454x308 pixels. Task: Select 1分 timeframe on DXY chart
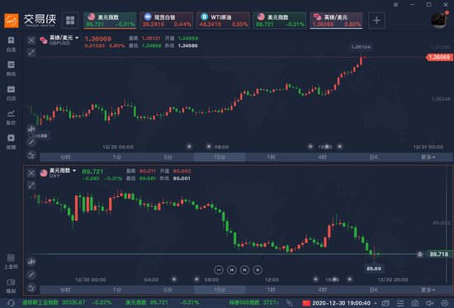[117, 290]
